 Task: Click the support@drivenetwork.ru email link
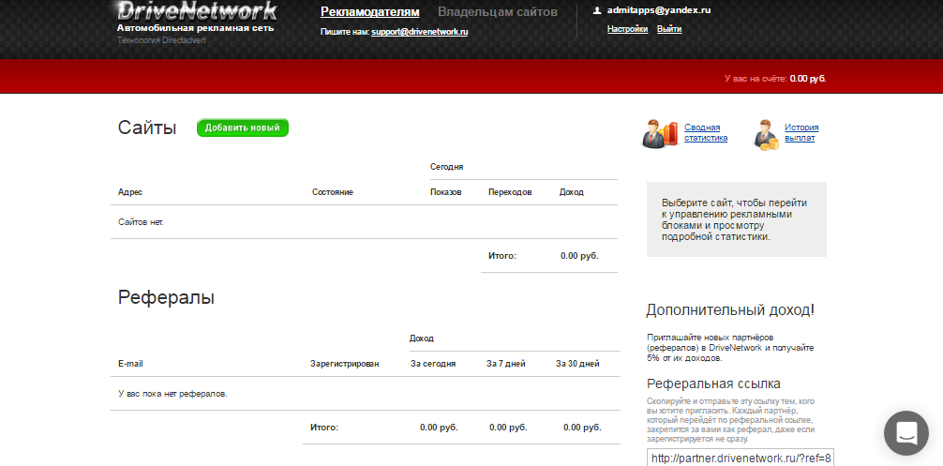coord(419,32)
